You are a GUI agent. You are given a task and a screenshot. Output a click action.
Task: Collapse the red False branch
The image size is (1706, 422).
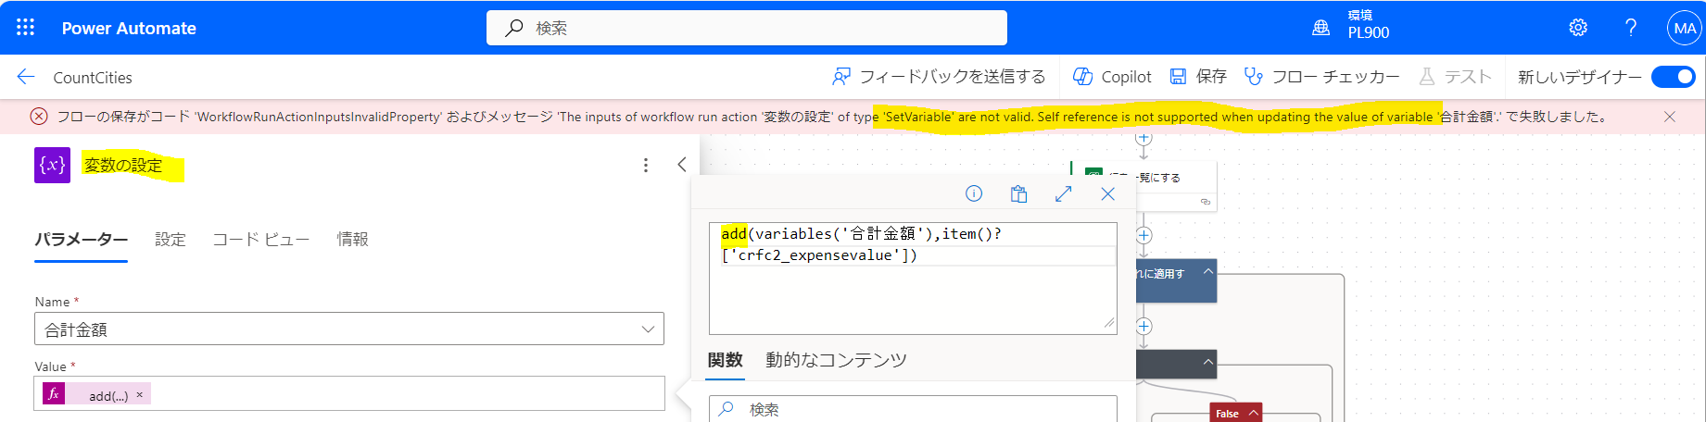[x=1254, y=413]
